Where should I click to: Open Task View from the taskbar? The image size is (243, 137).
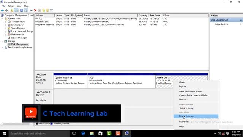coord(74,134)
